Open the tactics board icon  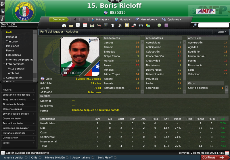click(x=106, y=25)
